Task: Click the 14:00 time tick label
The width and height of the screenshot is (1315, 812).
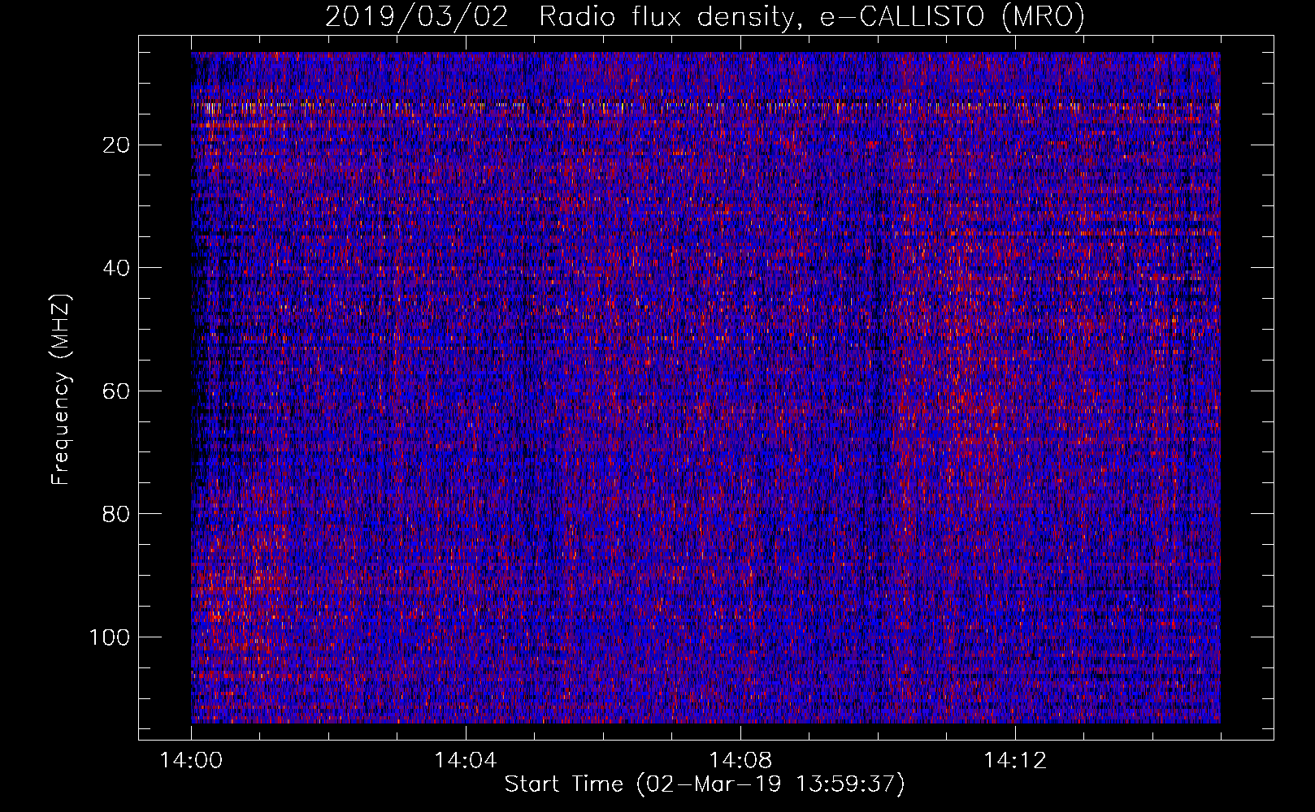Action: (192, 761)
